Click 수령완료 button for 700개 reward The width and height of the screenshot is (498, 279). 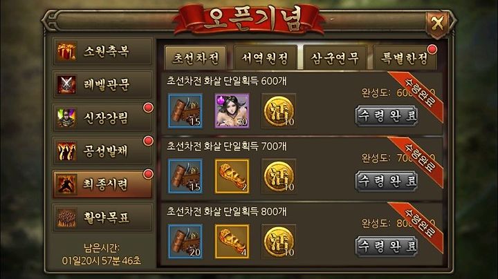point(386,181)
